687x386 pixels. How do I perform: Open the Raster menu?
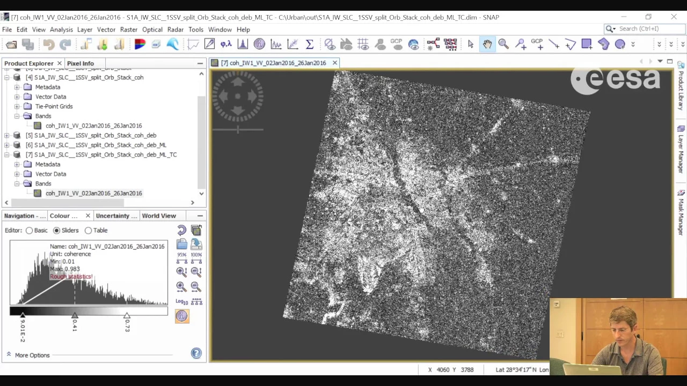[x=128, y=29]
